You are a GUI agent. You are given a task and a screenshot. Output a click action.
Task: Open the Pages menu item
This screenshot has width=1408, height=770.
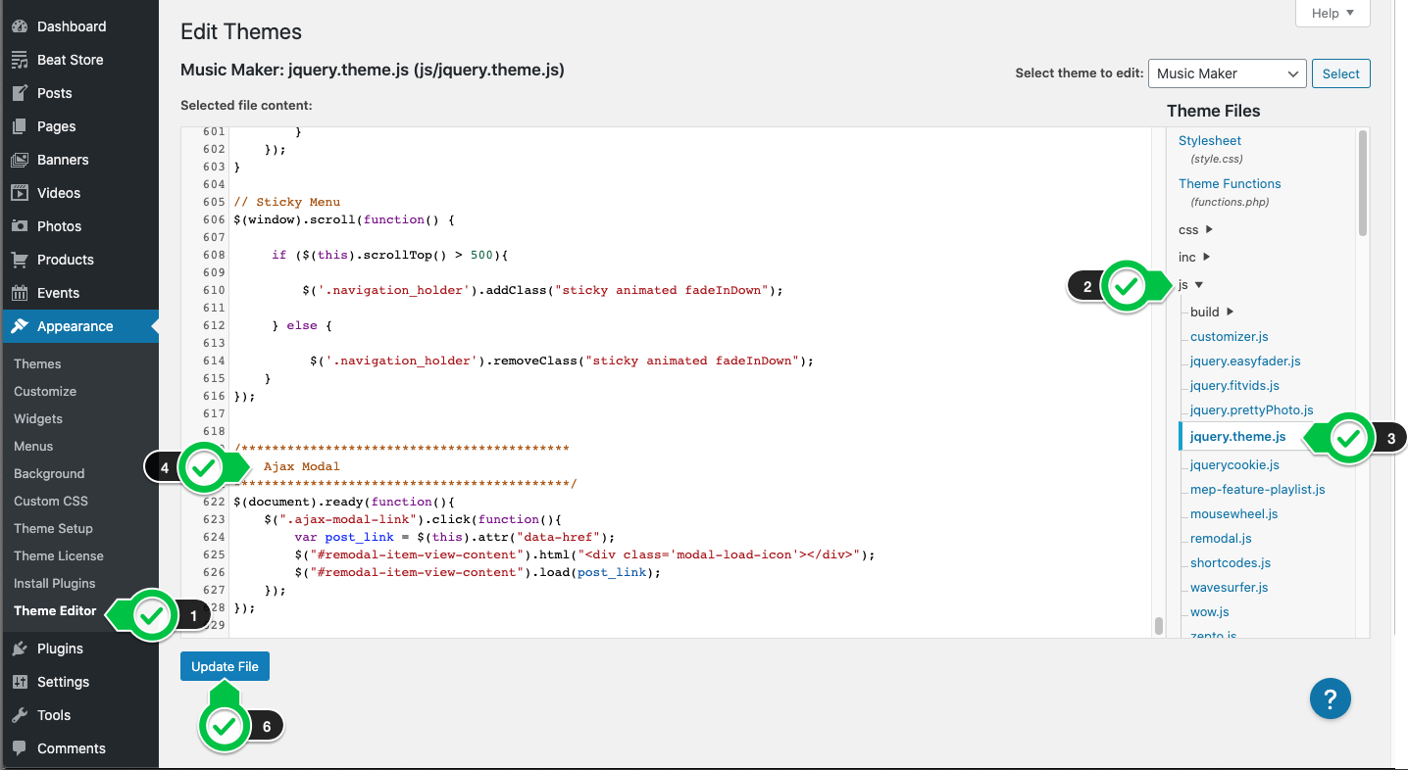[x=56, y=126]
